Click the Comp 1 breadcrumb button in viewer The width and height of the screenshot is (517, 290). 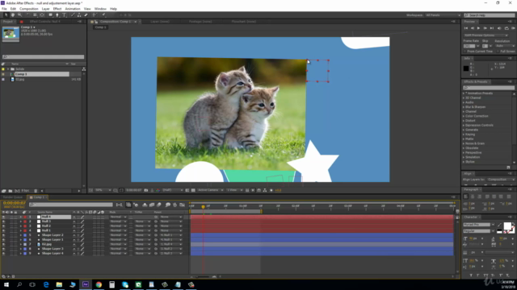click(100, 27)
